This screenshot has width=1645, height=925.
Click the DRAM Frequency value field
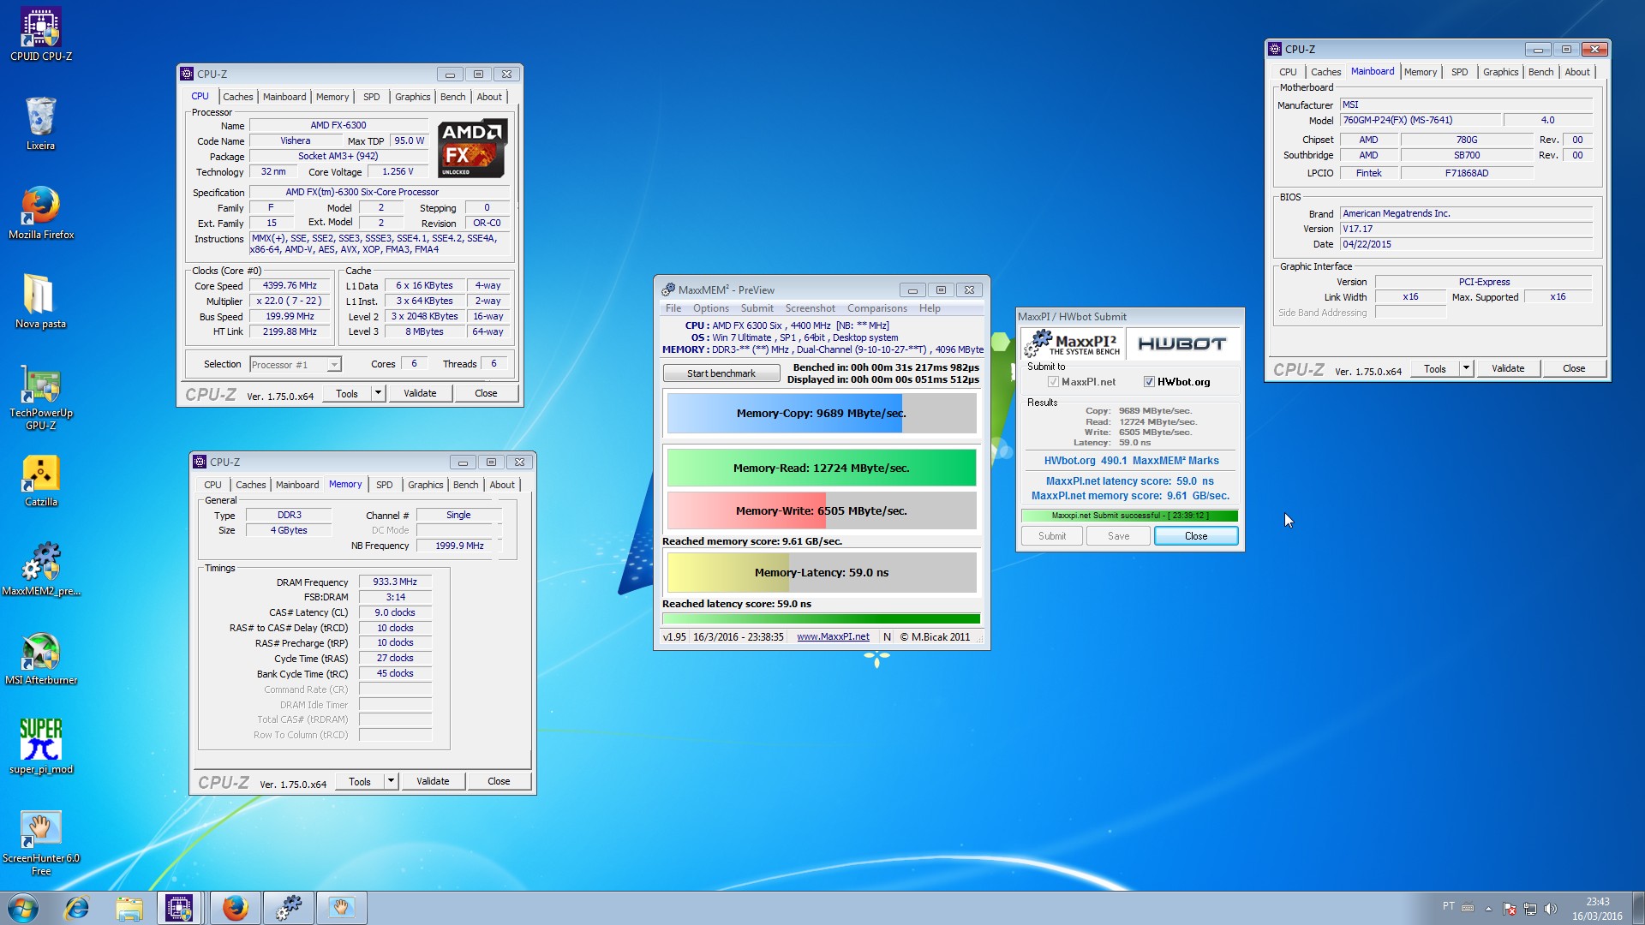[395, 582]
